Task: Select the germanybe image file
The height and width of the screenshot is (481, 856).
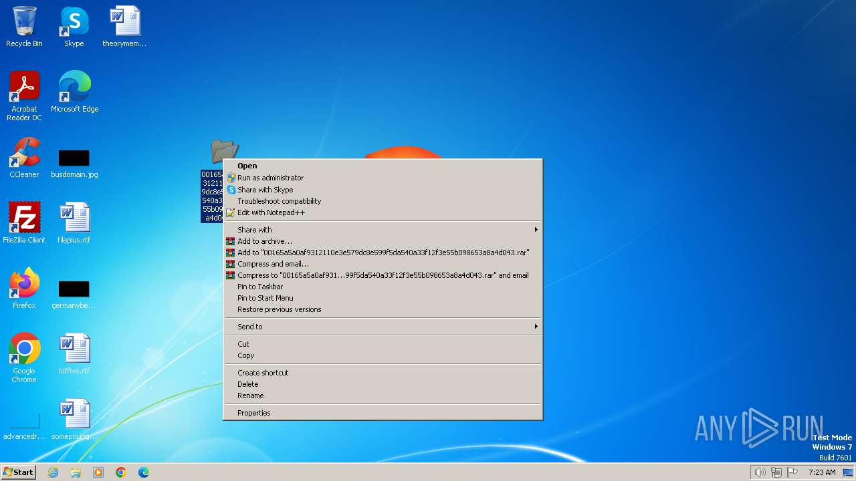Action: [x=74, y=295]
